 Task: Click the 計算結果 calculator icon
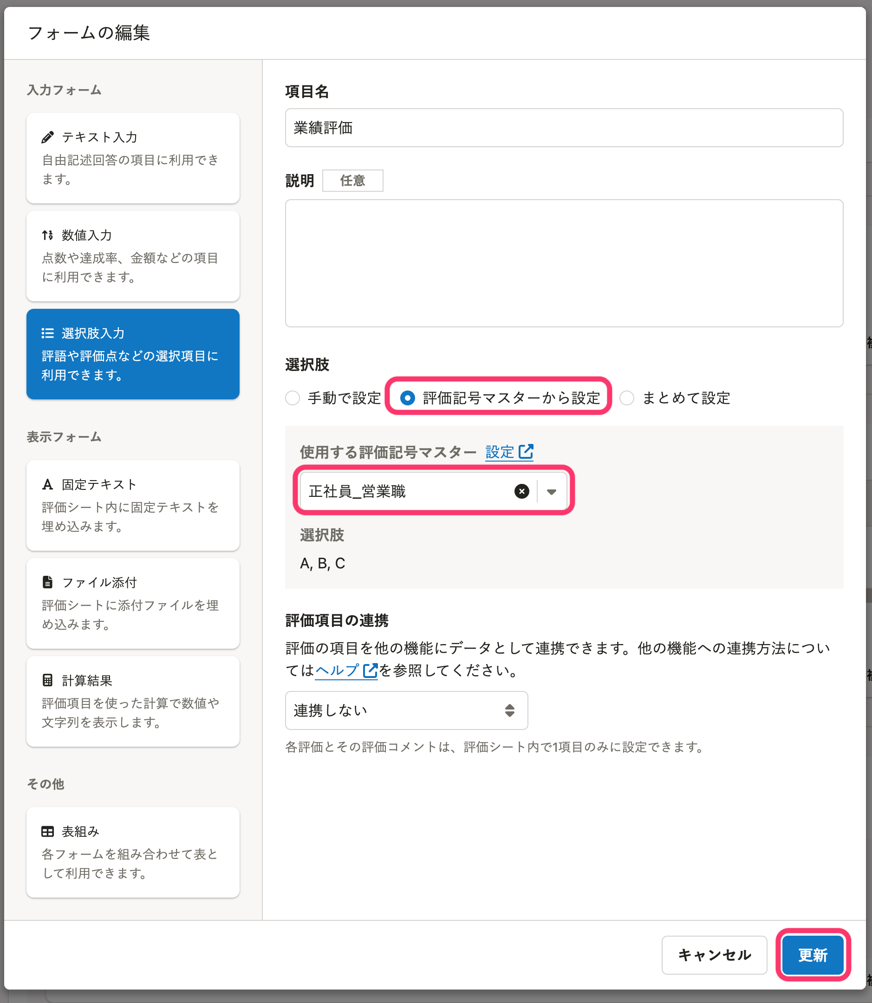[x=47, y=680]
